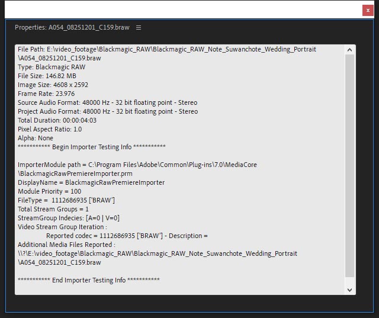Click the 'Project Audio Format' line
The height and width of the screenshot is (318, 379).
click(x=108, y=112)
